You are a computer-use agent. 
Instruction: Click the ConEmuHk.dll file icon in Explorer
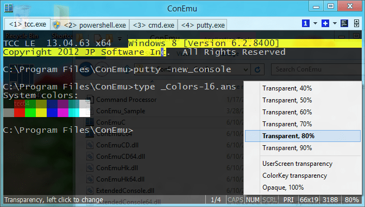coord(90,168)
